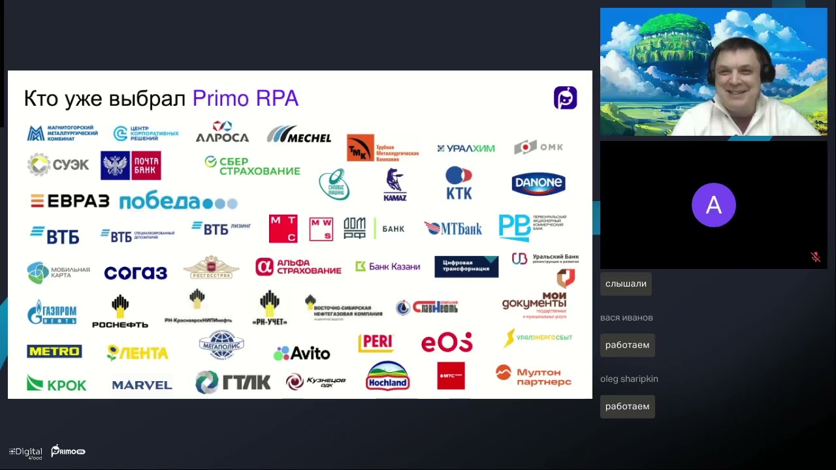The width and height of the screenshot is (836, 470).
Task: Click the green КРОК logo
Action: click(57, 383)
